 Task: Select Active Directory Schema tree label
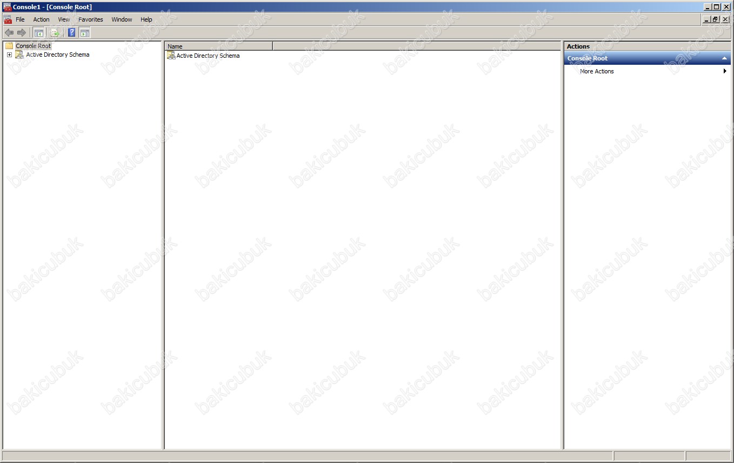pyautogui.click(x=58, y=55)
